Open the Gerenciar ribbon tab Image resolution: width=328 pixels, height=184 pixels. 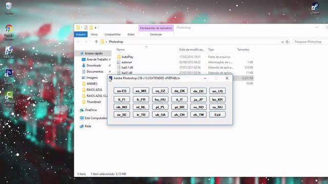pos(156,34)
